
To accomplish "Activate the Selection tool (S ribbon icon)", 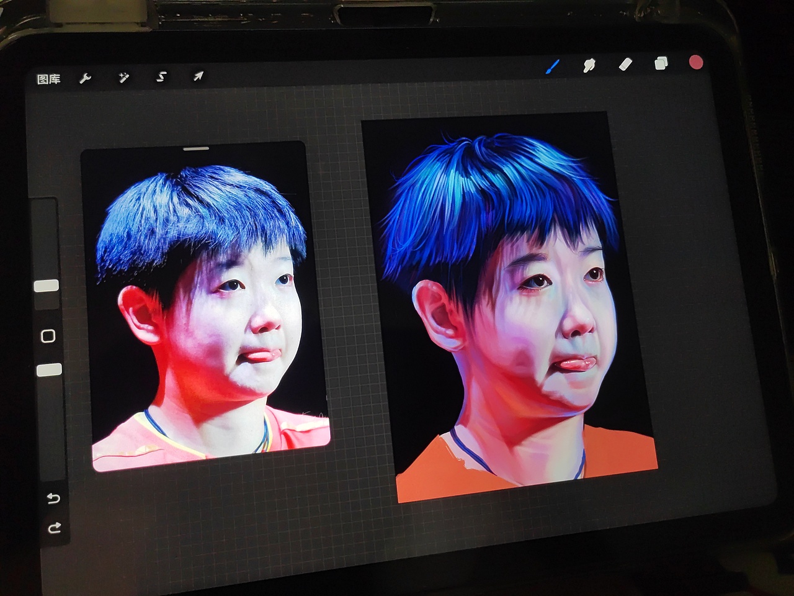I will pyautogui.click(x=161, y=77).
